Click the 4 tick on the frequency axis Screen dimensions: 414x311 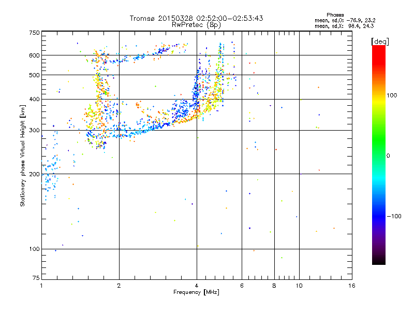point(197,286)
